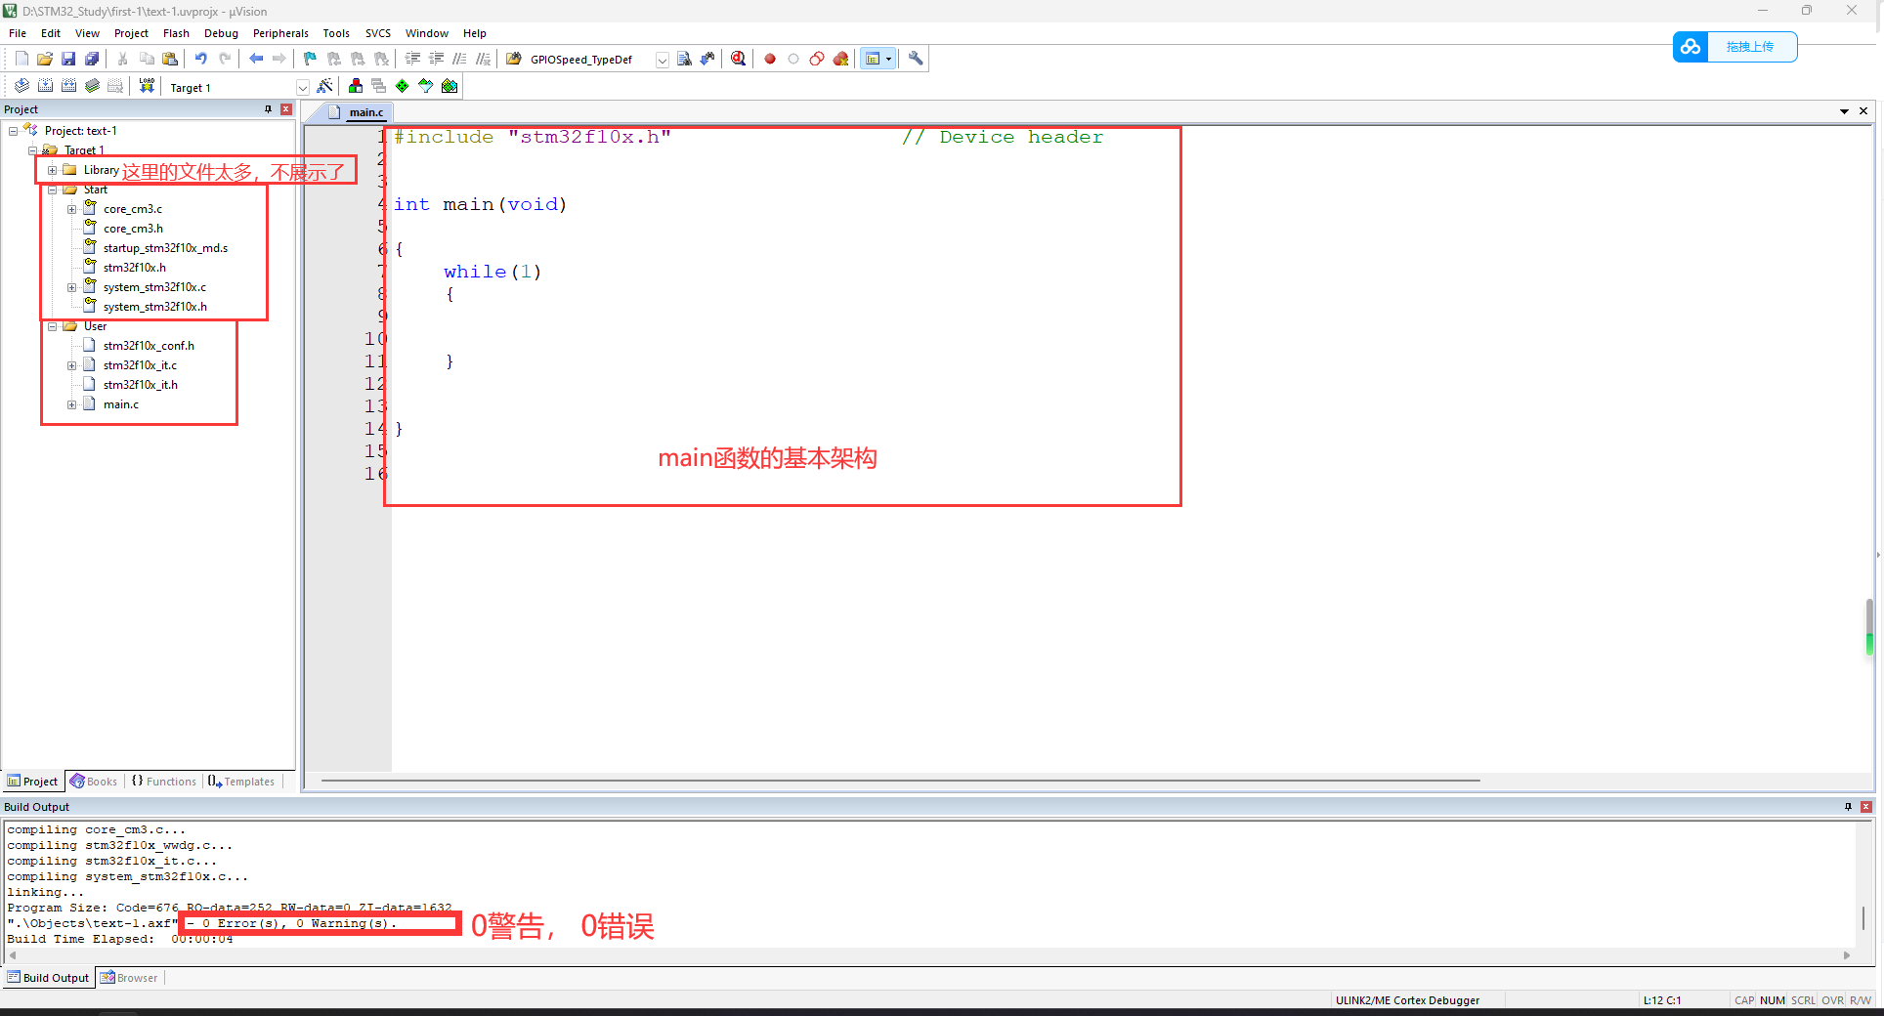The width and height of the screenshot is (1884, 1016).
Task: Open Select Software Packs green diamond
Action: 403,86
